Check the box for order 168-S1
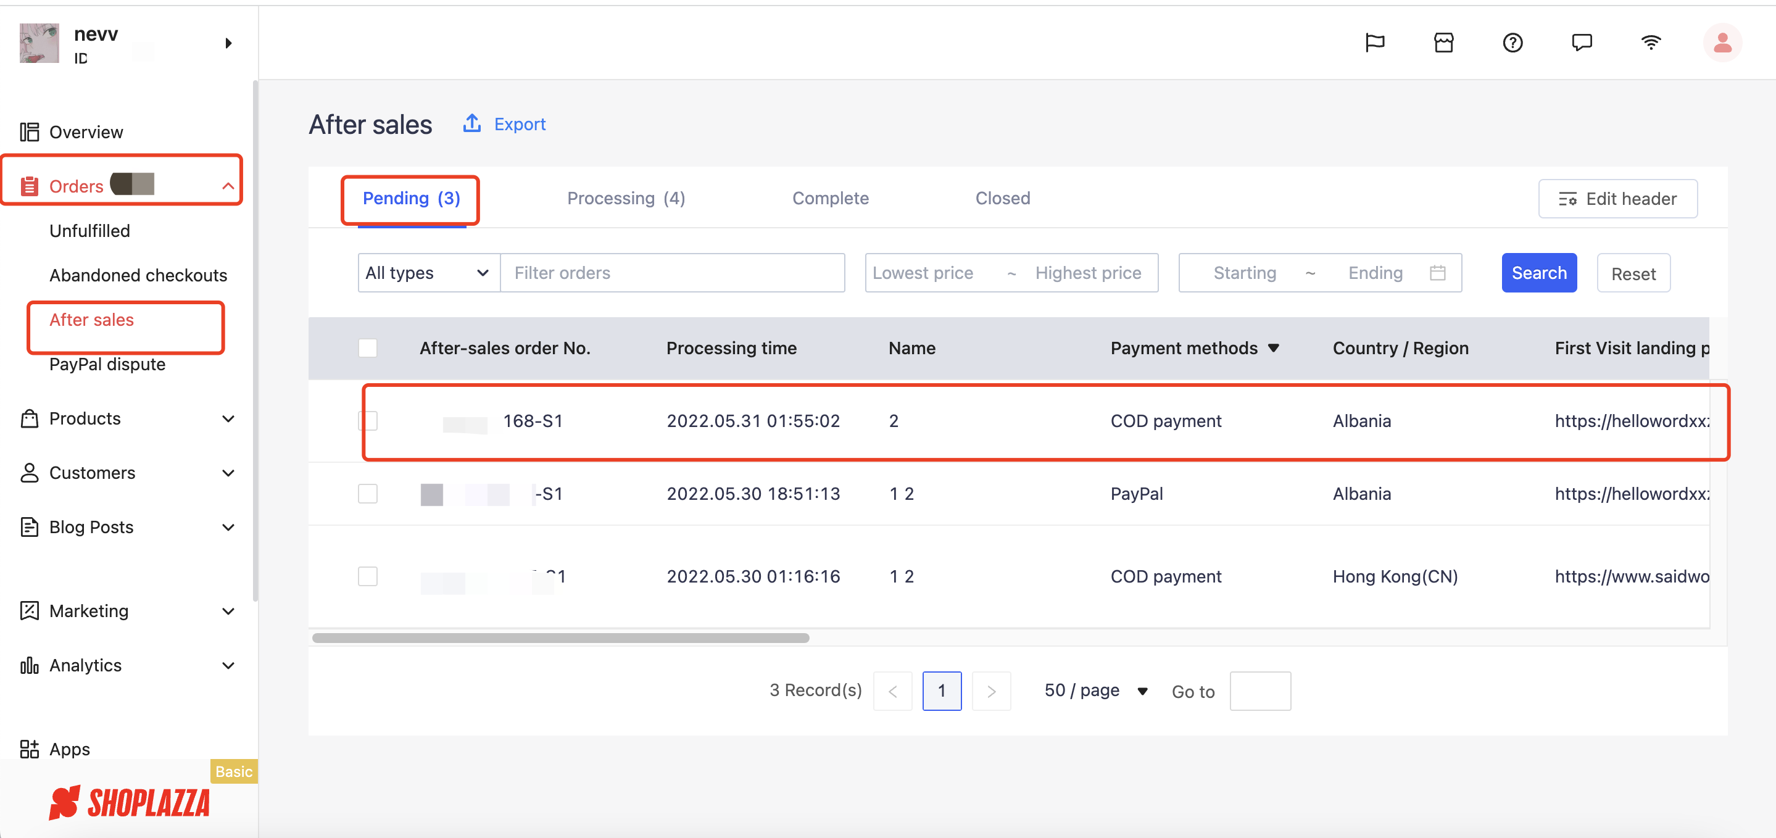 tap(367, 421)
